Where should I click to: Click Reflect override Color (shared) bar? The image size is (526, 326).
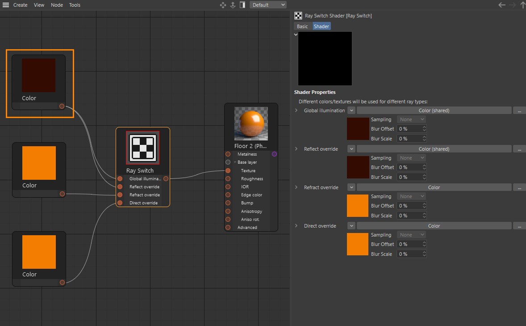[434, 148]
